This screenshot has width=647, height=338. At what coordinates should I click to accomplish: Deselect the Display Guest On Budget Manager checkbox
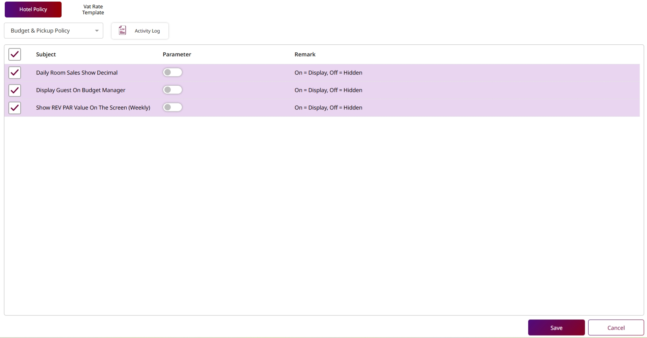click(x=15, y=90)
